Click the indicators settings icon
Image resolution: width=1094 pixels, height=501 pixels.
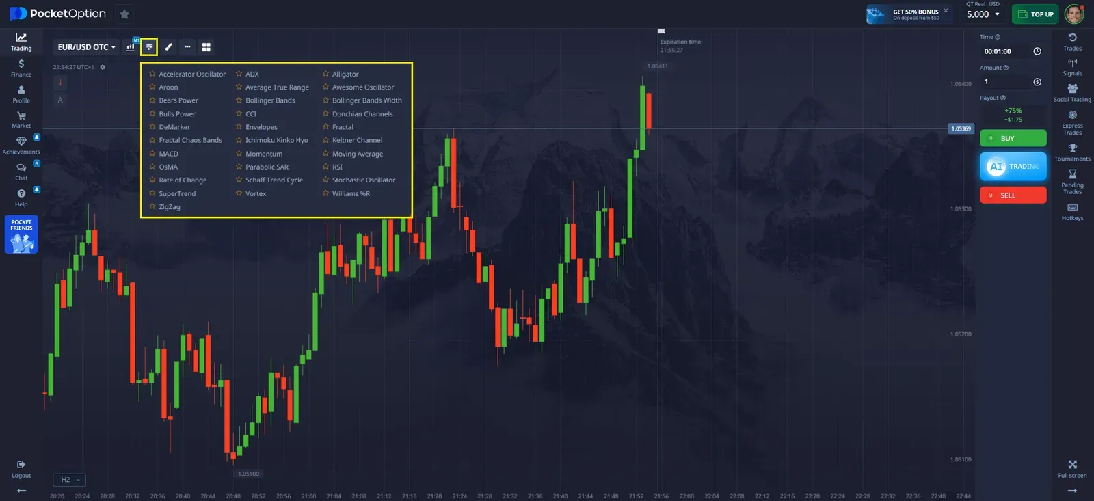[149, 47]
